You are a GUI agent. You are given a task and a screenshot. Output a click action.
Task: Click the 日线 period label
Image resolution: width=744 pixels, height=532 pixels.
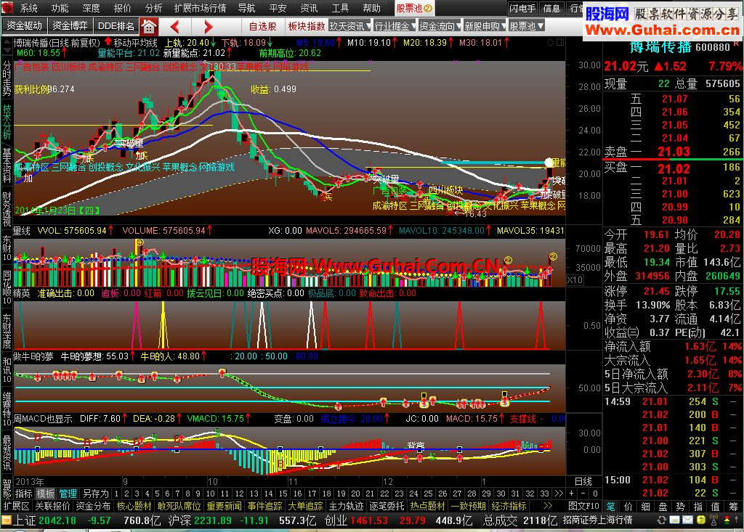tap(583, 481)
